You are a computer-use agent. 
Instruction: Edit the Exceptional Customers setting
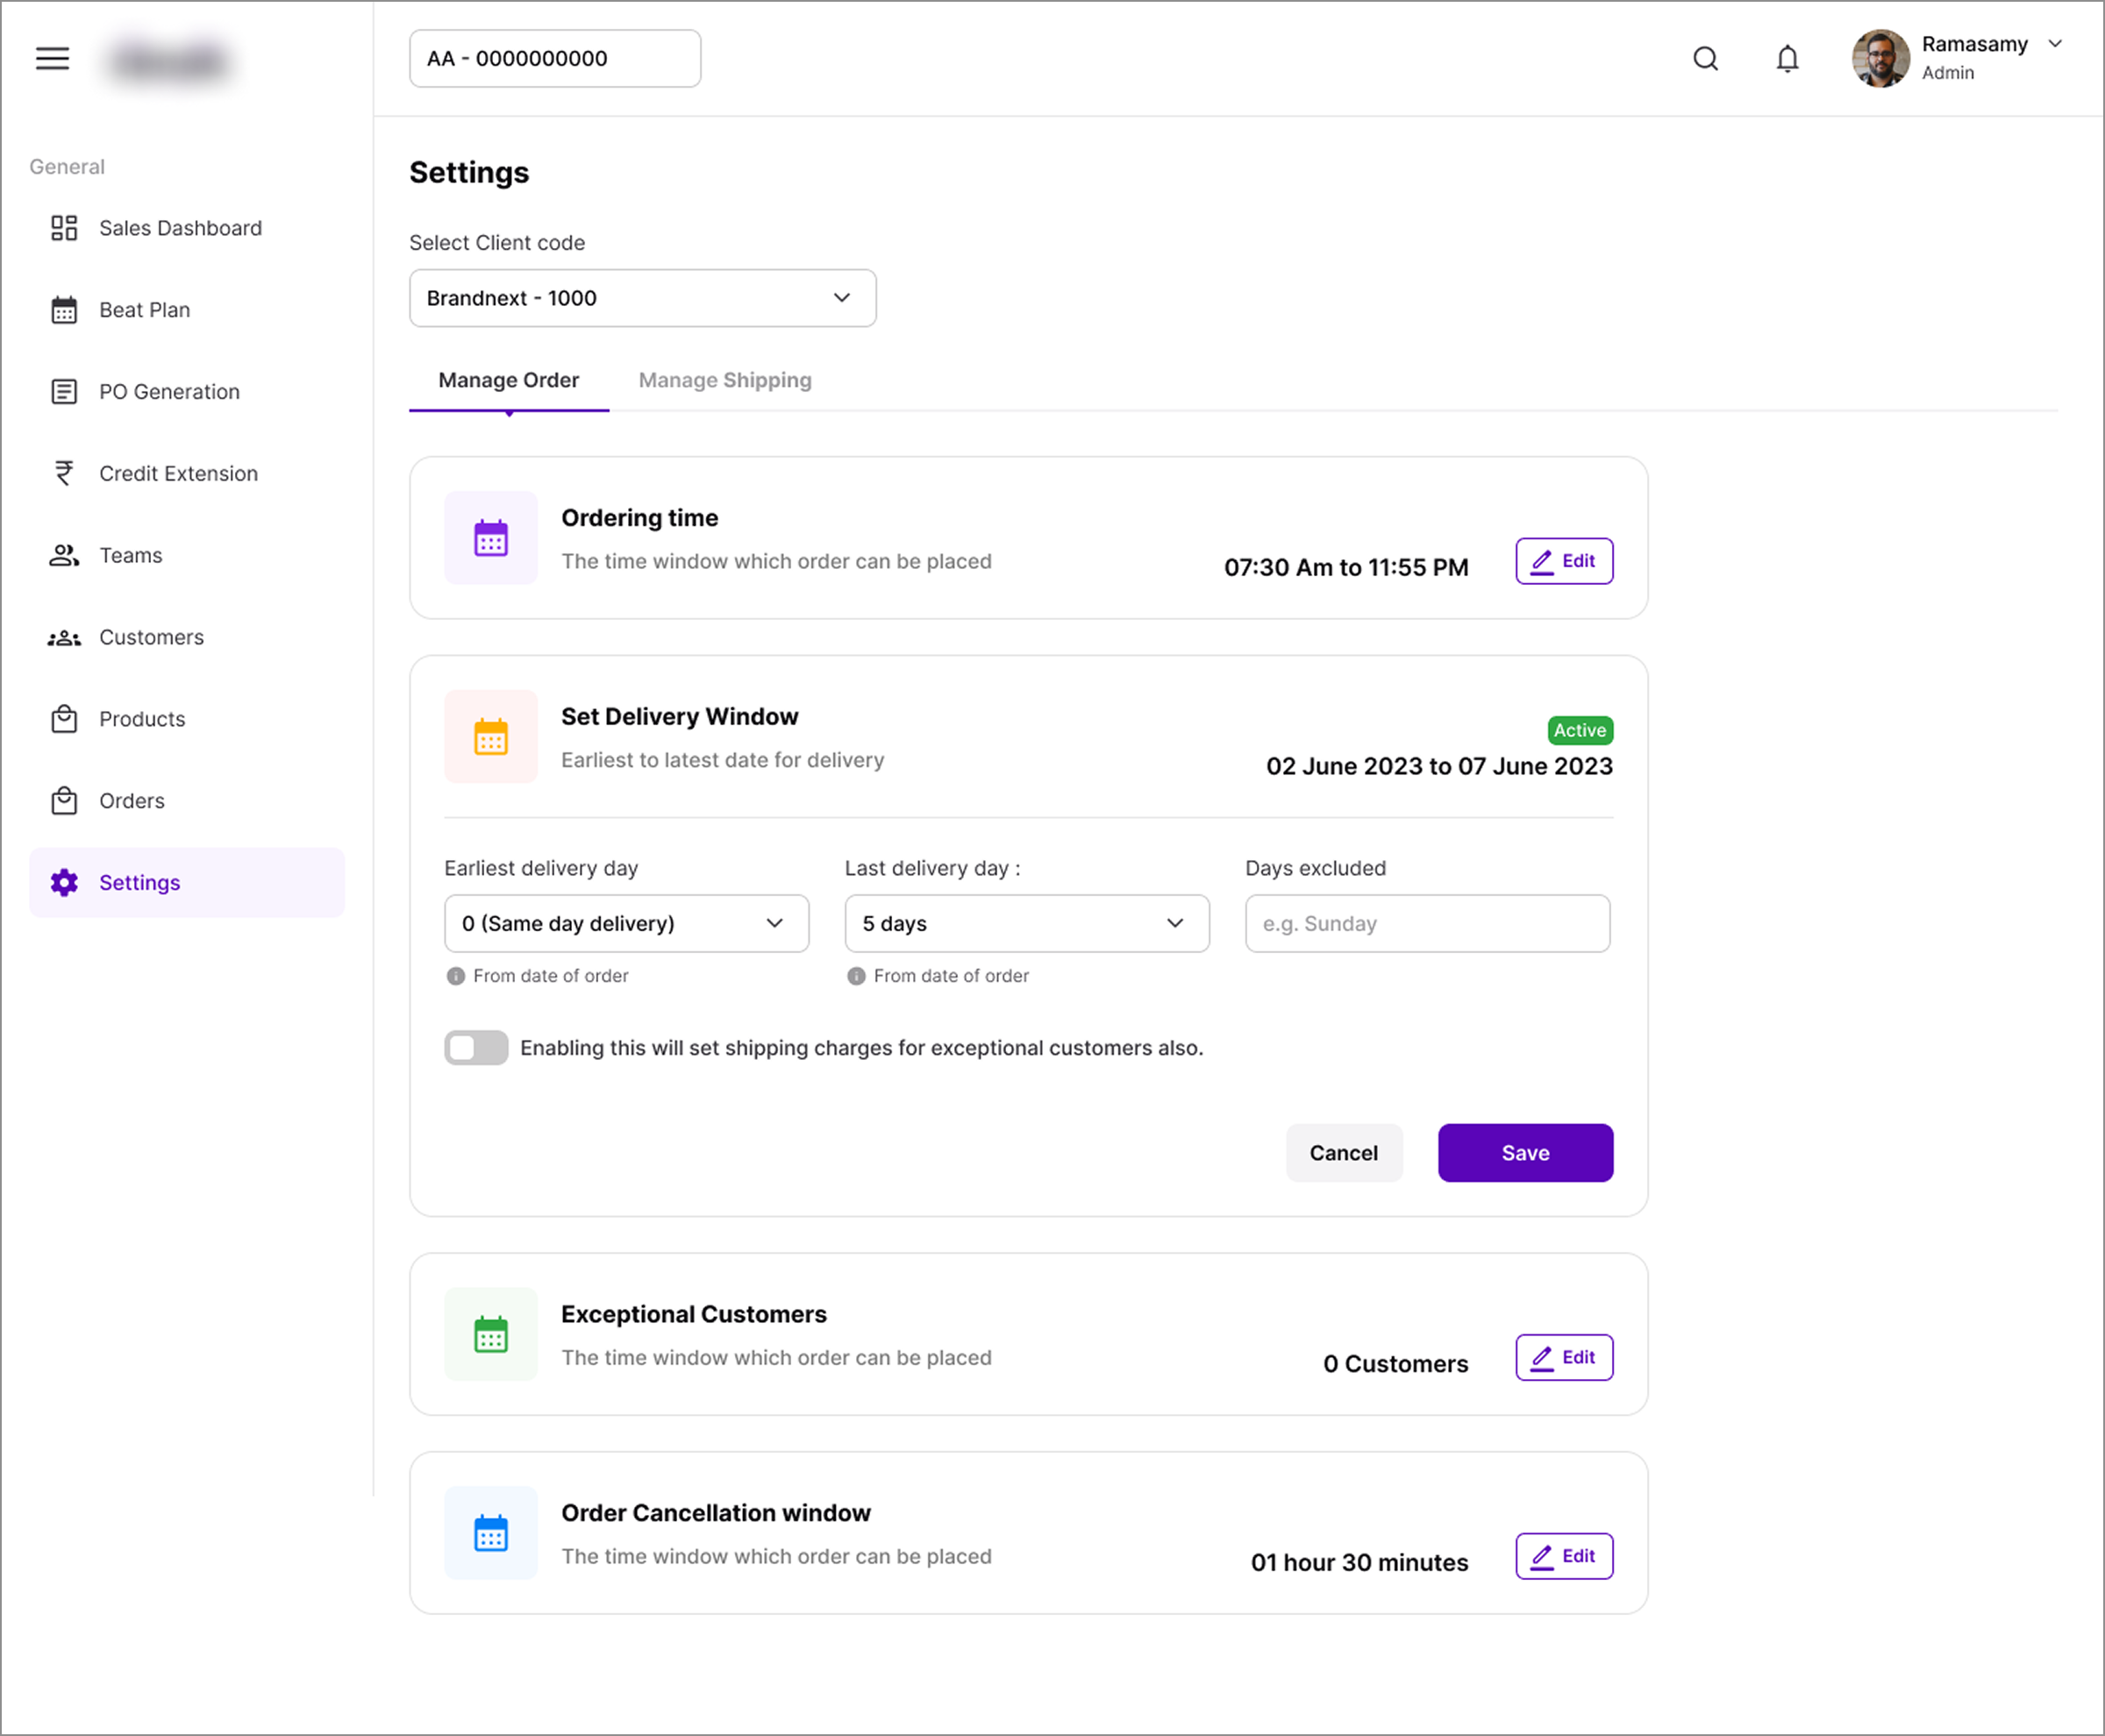(x=1564, y=1357)
